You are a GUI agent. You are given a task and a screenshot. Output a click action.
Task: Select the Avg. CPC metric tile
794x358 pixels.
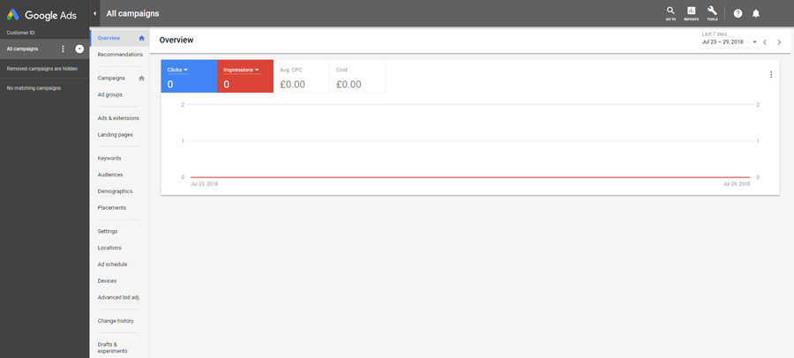(302, 76)
